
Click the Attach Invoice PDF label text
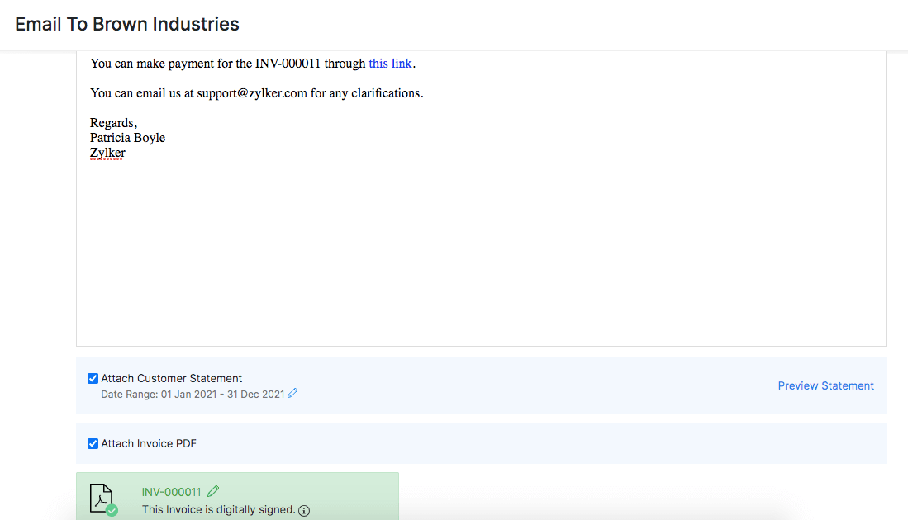point(149,444)
